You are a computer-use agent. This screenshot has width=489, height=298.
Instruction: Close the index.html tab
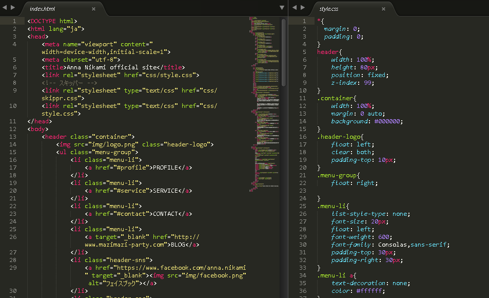[x=93, y=9]
